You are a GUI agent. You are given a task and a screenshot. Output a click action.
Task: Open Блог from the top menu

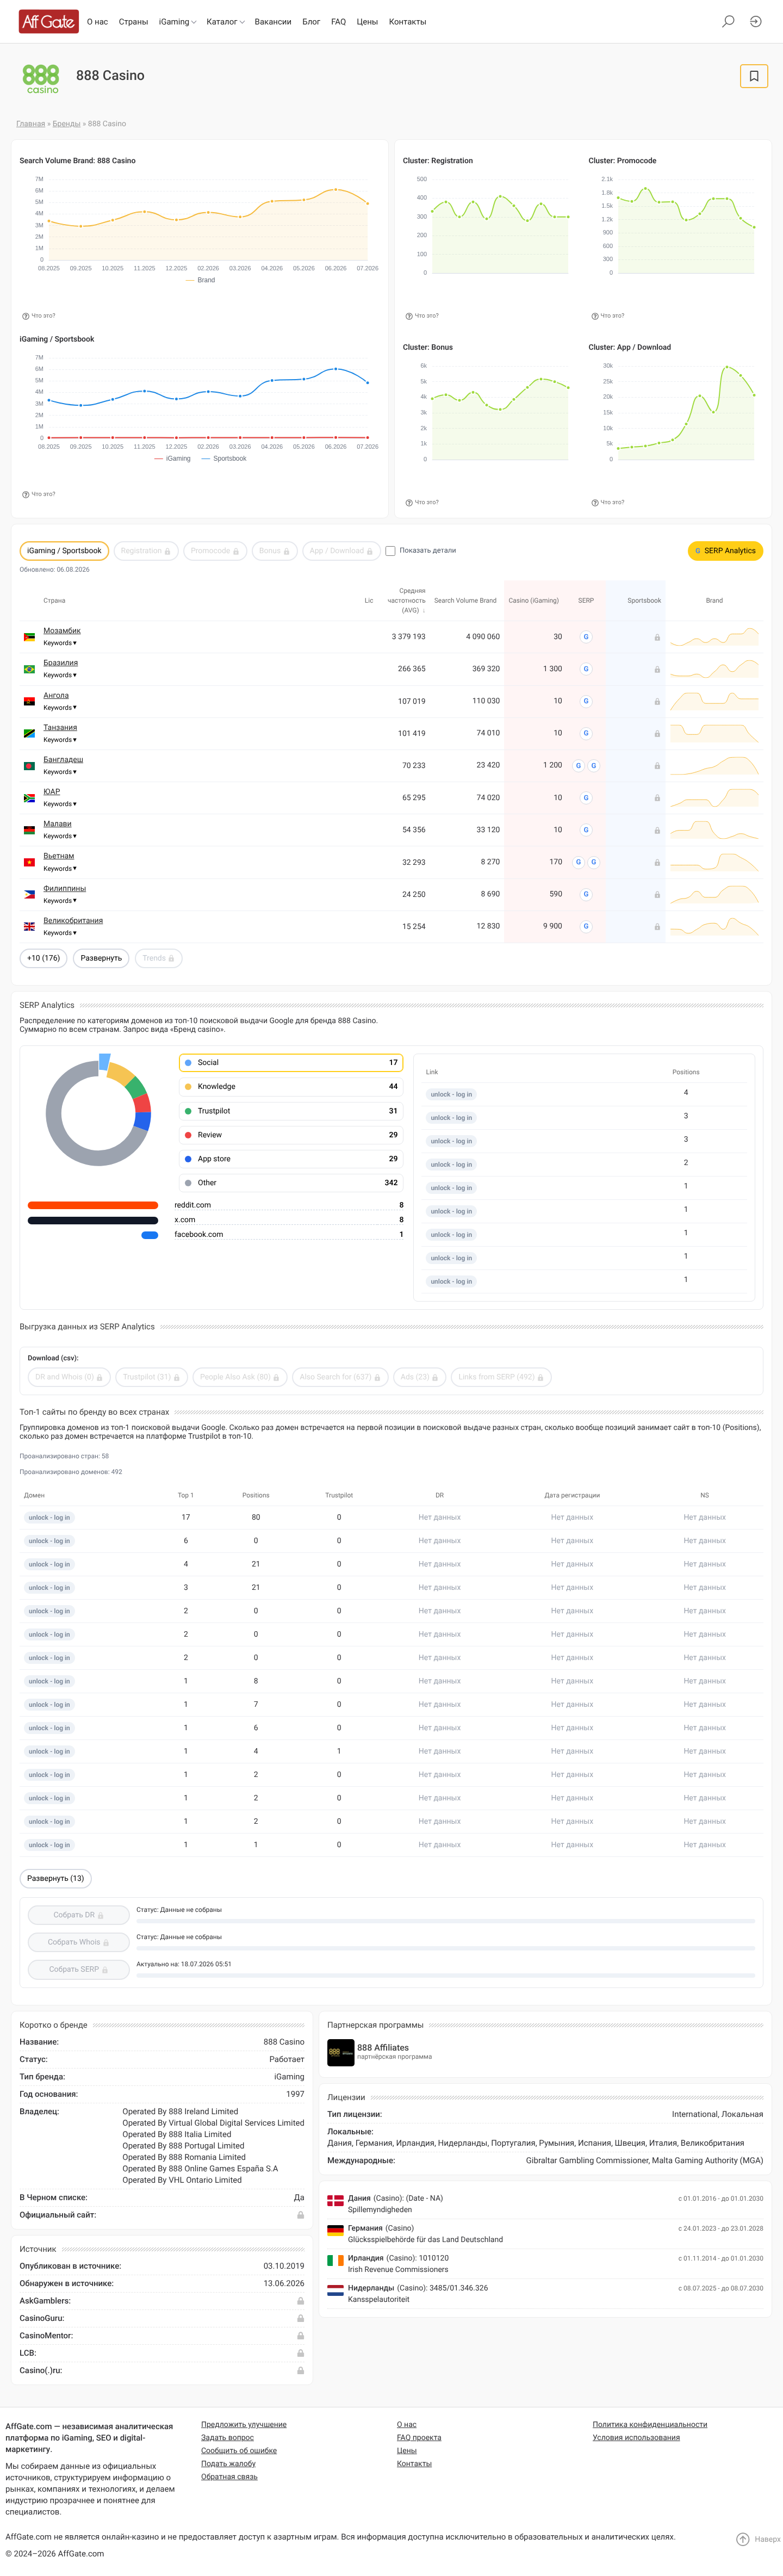tap(311, 22)
